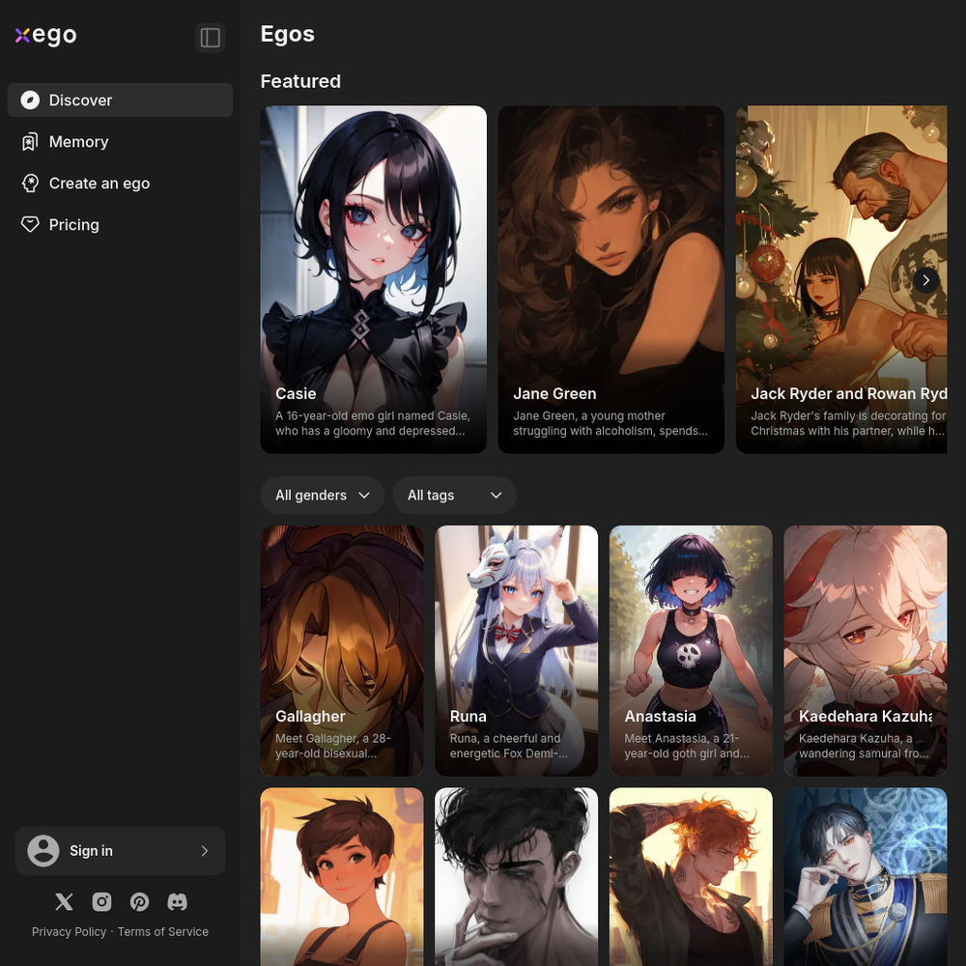This screenshot has height=966, width=966.
Task: Click the Create an ego head icon
Action: 30,183
